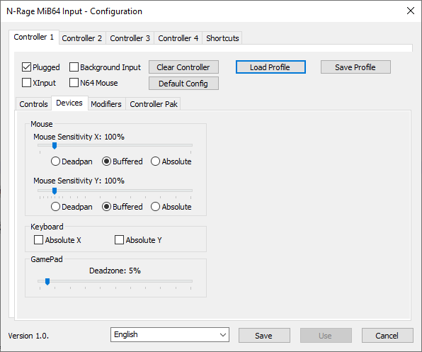Click the Mouse Sensitivity Y slider thumb
This screenshot has height=352, width=422.
point(55,191)
